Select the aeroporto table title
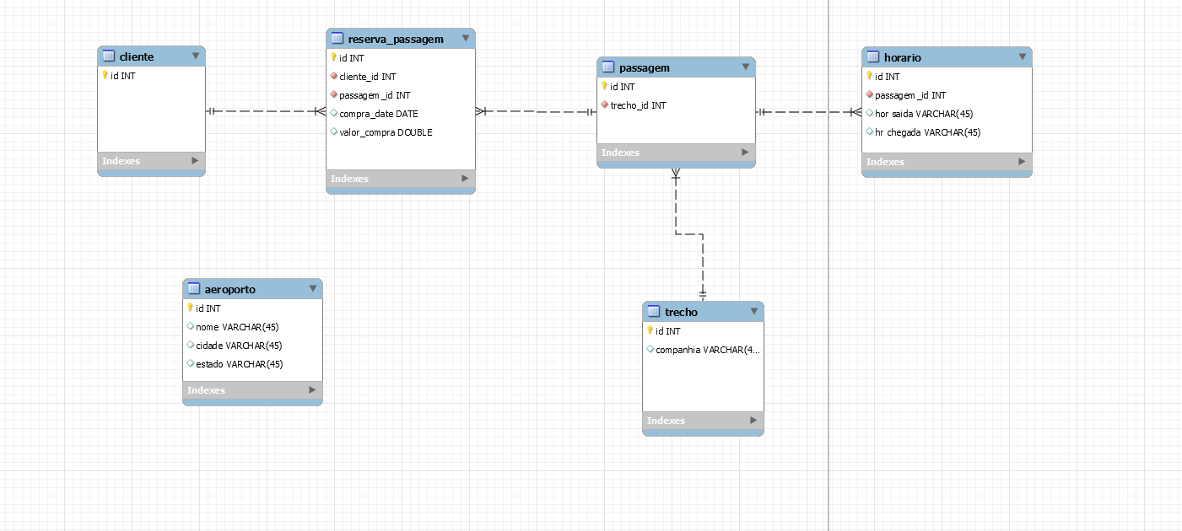The width and height of the screenshot is (1182, 531). coord(230,289)
